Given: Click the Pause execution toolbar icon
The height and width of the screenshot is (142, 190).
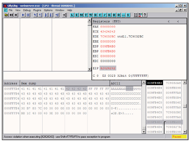Looking at the screenshot, I should (x=28, y=15).
